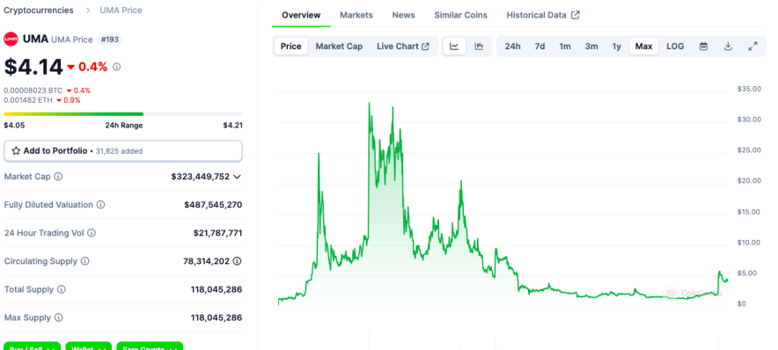Image resolution: width=778 pixels, height=350 pixels.
Task: Select Market Cap chart mode
Action: [339, 47]
